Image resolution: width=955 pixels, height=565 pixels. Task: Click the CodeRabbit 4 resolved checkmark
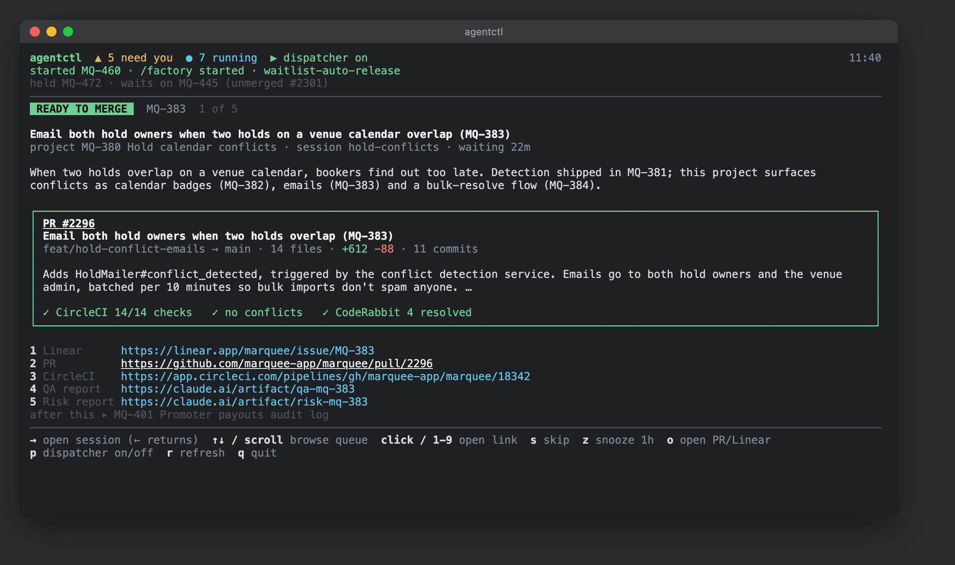coord(326,312)
